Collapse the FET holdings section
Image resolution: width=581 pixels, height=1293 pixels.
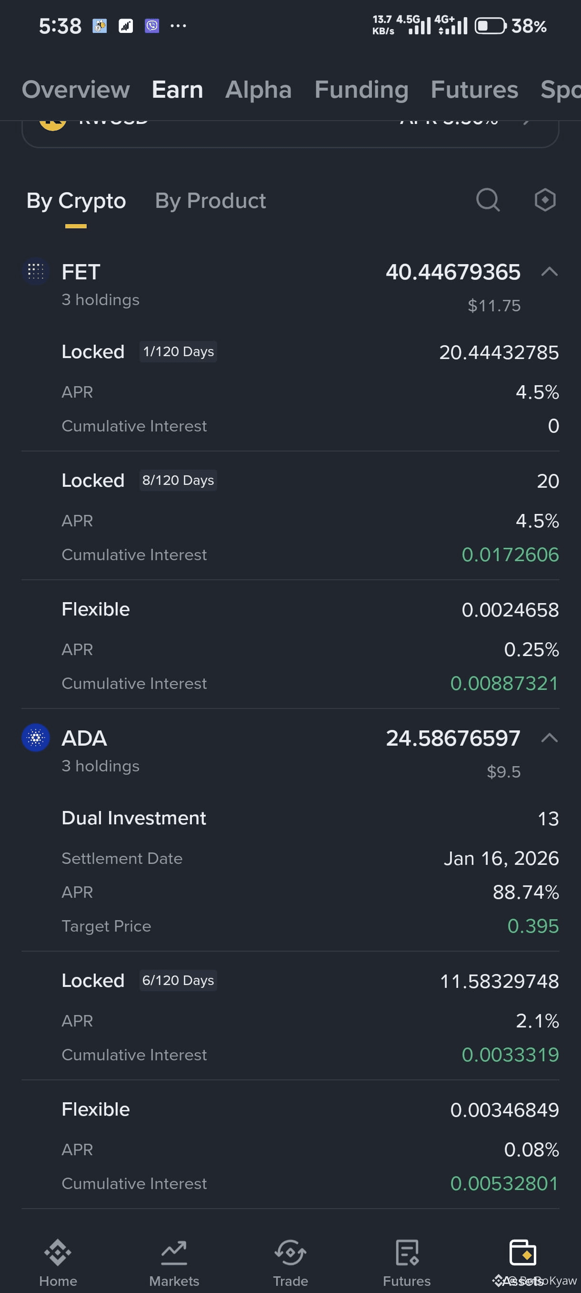[550, 272]
